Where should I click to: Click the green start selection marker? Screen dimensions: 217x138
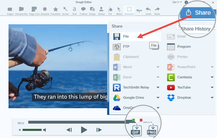[133, 120]
